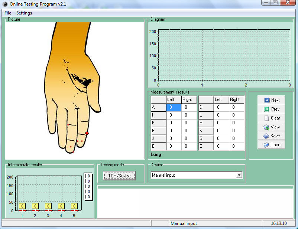Click the Lung label below results
The height and width of the screenshot is (229, 298).
(x=156, y=154)
